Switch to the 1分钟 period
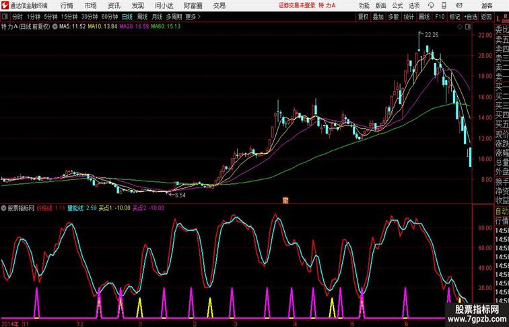This screenshot has width=509, height=327. point(34,17)
